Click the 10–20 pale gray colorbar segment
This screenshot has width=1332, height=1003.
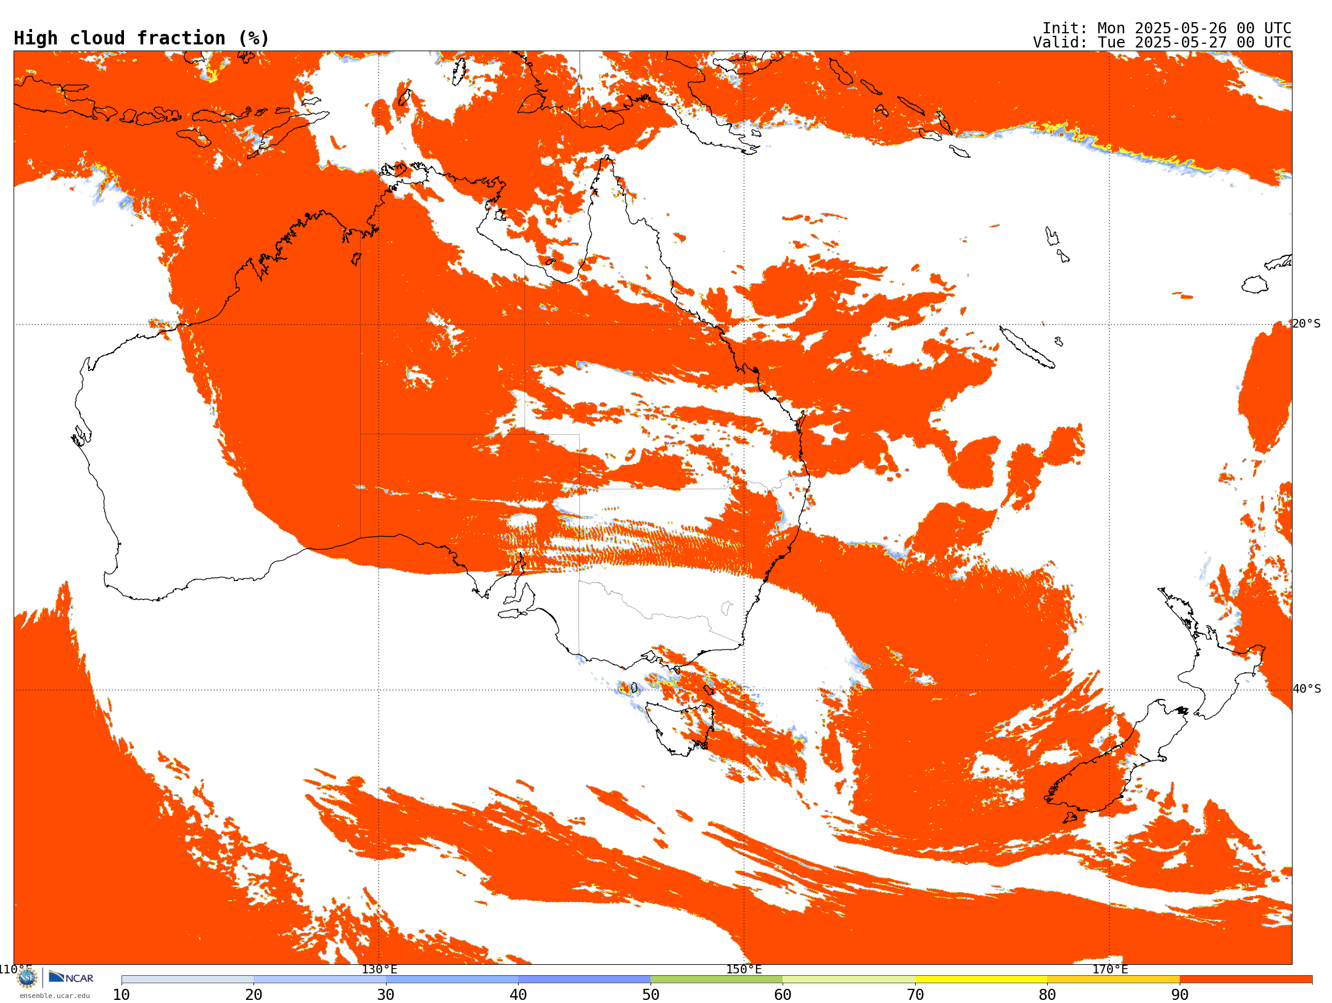tap(187, 980)
